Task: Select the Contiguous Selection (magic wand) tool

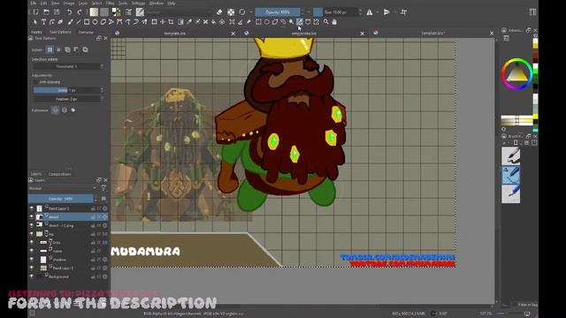Action: click(x=291, y=22)
